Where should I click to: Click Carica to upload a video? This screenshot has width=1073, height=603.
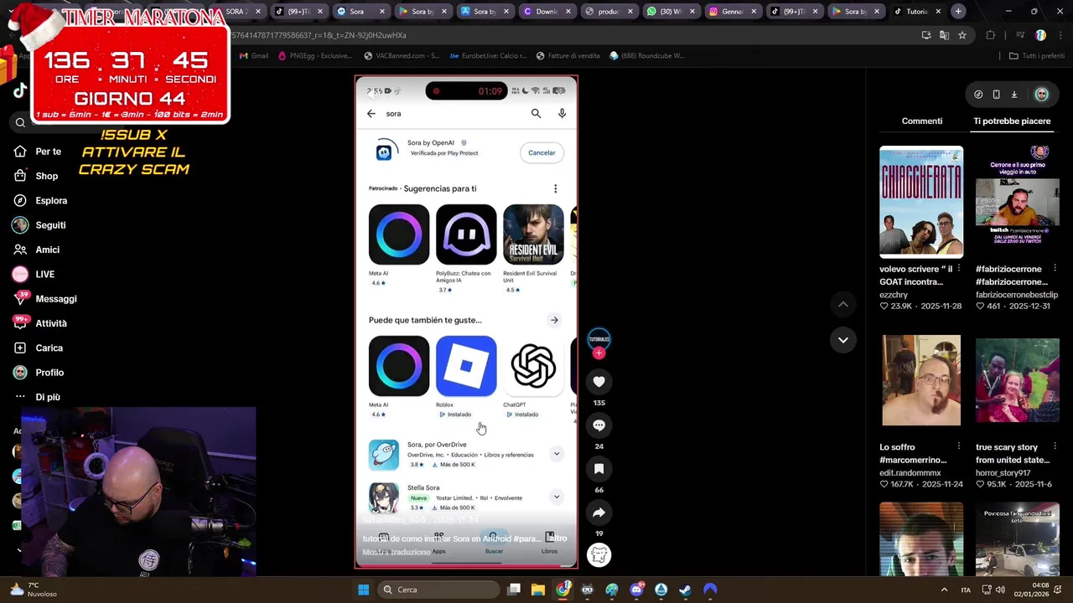(39, 348)
